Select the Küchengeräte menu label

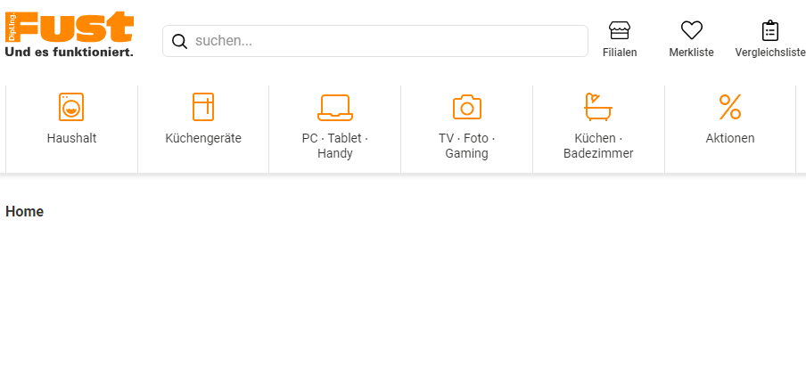pos(203,138)
